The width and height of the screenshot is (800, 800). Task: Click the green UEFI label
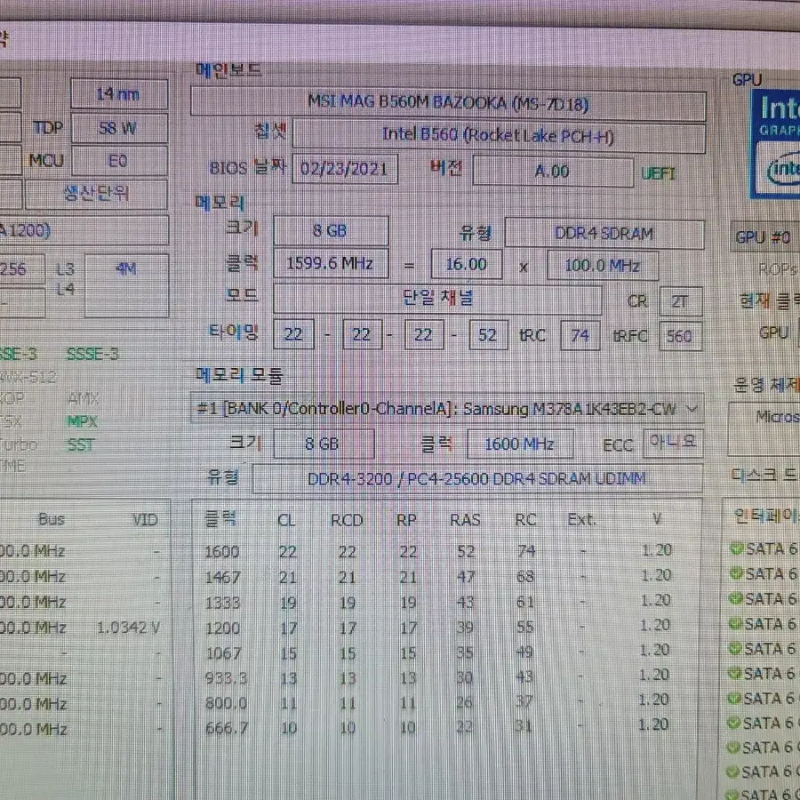pos(658,174)
